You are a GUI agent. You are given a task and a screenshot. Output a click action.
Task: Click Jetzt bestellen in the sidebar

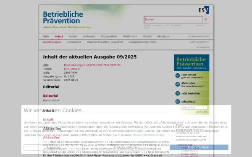pos(190,93)
